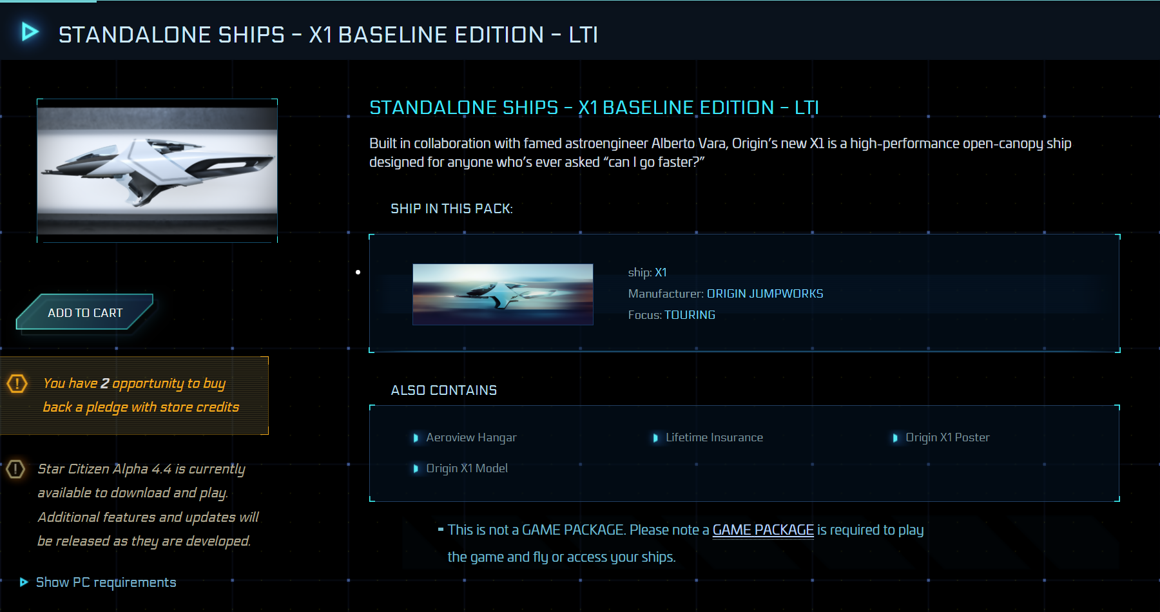Click the page header title text
Viewport: 1160px width, 612px height.
click(328, 35)
